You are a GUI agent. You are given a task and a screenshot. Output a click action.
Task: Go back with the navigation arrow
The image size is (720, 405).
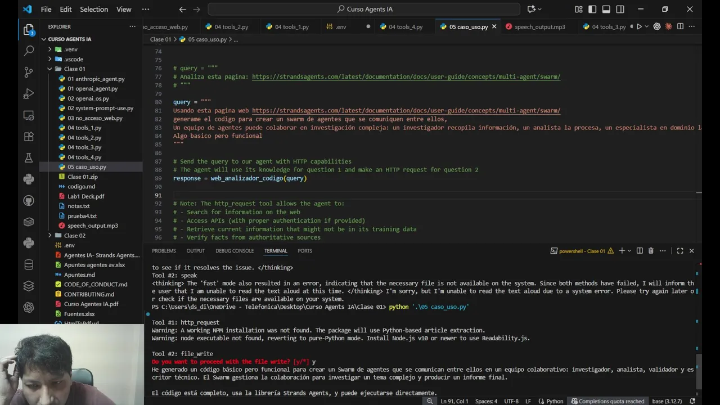[x=182, y=9]
